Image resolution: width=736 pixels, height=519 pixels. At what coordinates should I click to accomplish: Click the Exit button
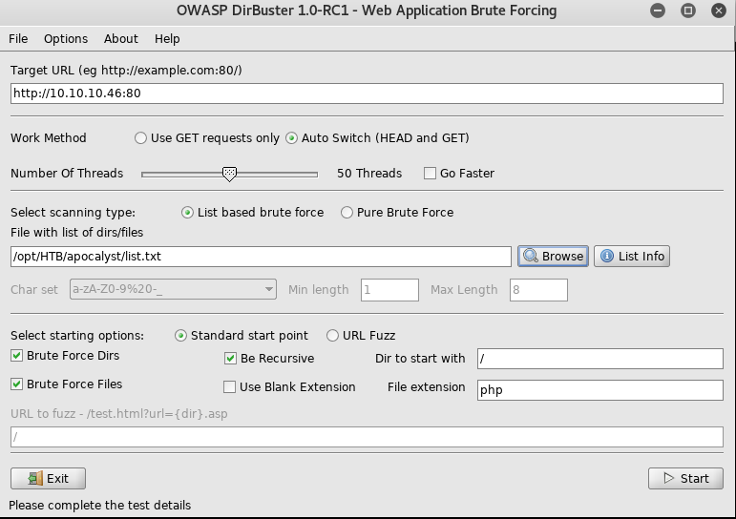tap(48, 478)
